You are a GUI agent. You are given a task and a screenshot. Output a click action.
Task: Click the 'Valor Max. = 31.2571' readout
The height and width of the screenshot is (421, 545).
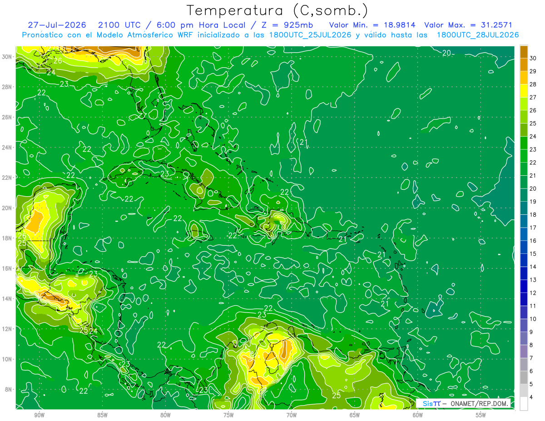tap(468, 25)
